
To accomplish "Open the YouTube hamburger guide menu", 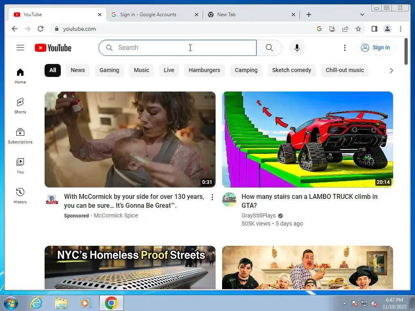I will pyautogui.click(x=20, y=48).
